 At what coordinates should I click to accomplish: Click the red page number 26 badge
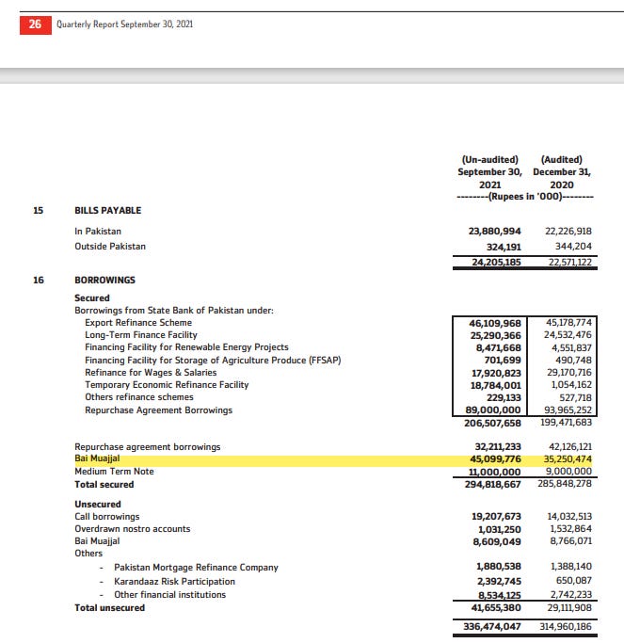(x=36, y=25)
